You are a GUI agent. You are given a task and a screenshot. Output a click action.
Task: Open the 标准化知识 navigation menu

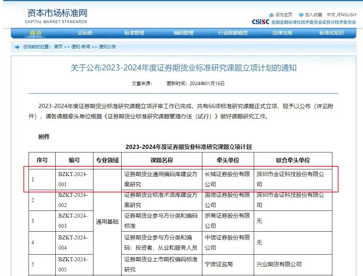point(332,33)
